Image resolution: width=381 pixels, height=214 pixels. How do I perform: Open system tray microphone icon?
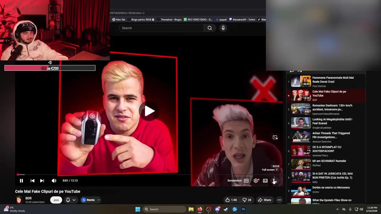350,209
